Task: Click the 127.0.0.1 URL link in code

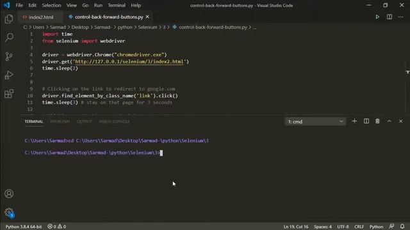Action: click(x=129, y=61)
